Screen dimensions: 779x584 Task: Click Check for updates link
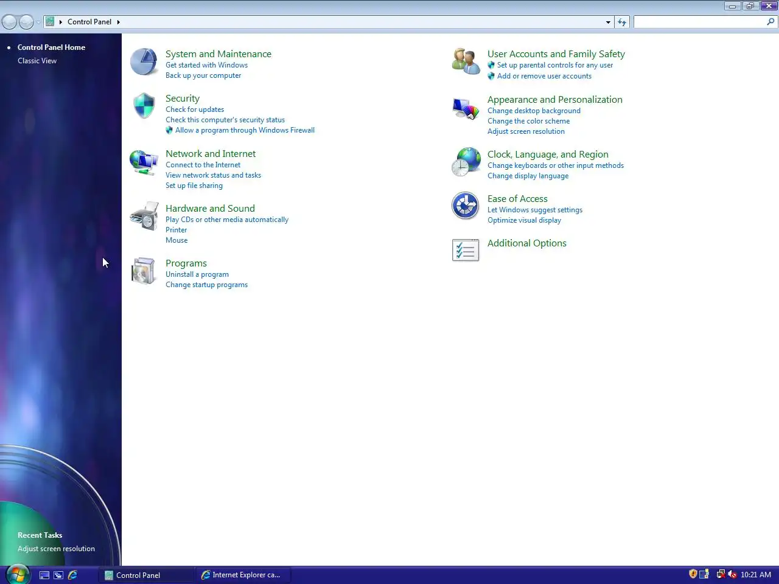tap(195, 109)
